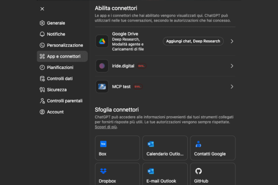This screenshot has width=278, height=185.
Task: Click the MCP test connector icon
Action: coord(102,87)
